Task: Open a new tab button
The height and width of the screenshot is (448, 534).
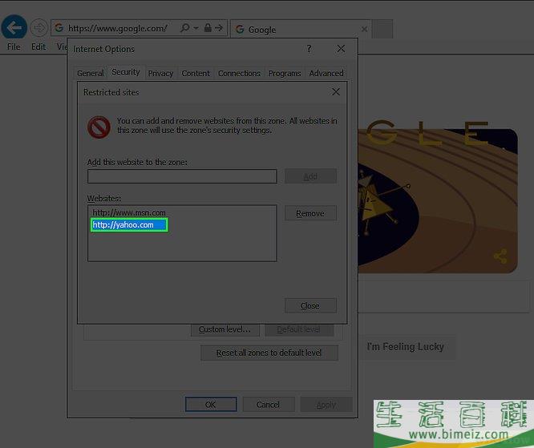Action: pyautogui.click(x=382, y=30)
